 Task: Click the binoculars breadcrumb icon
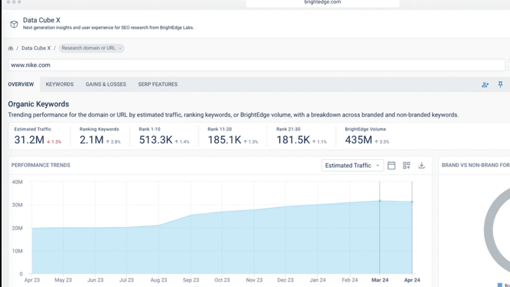coord(11,48)
